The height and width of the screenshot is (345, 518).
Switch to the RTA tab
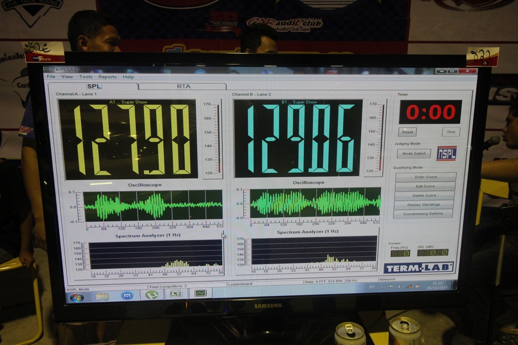point(183,86)
